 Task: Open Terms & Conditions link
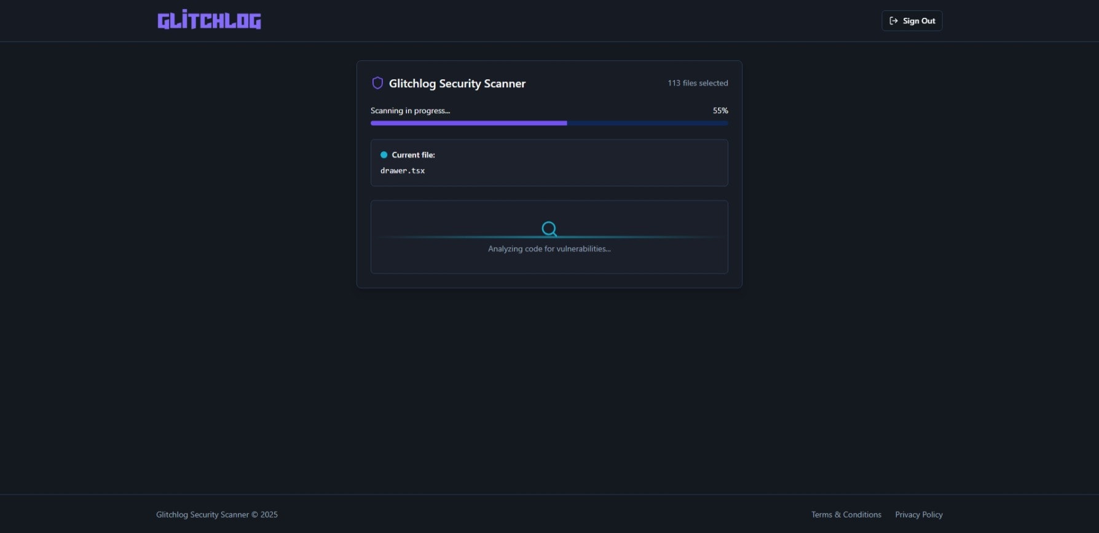pyautogui.click(x=846, y=515)
